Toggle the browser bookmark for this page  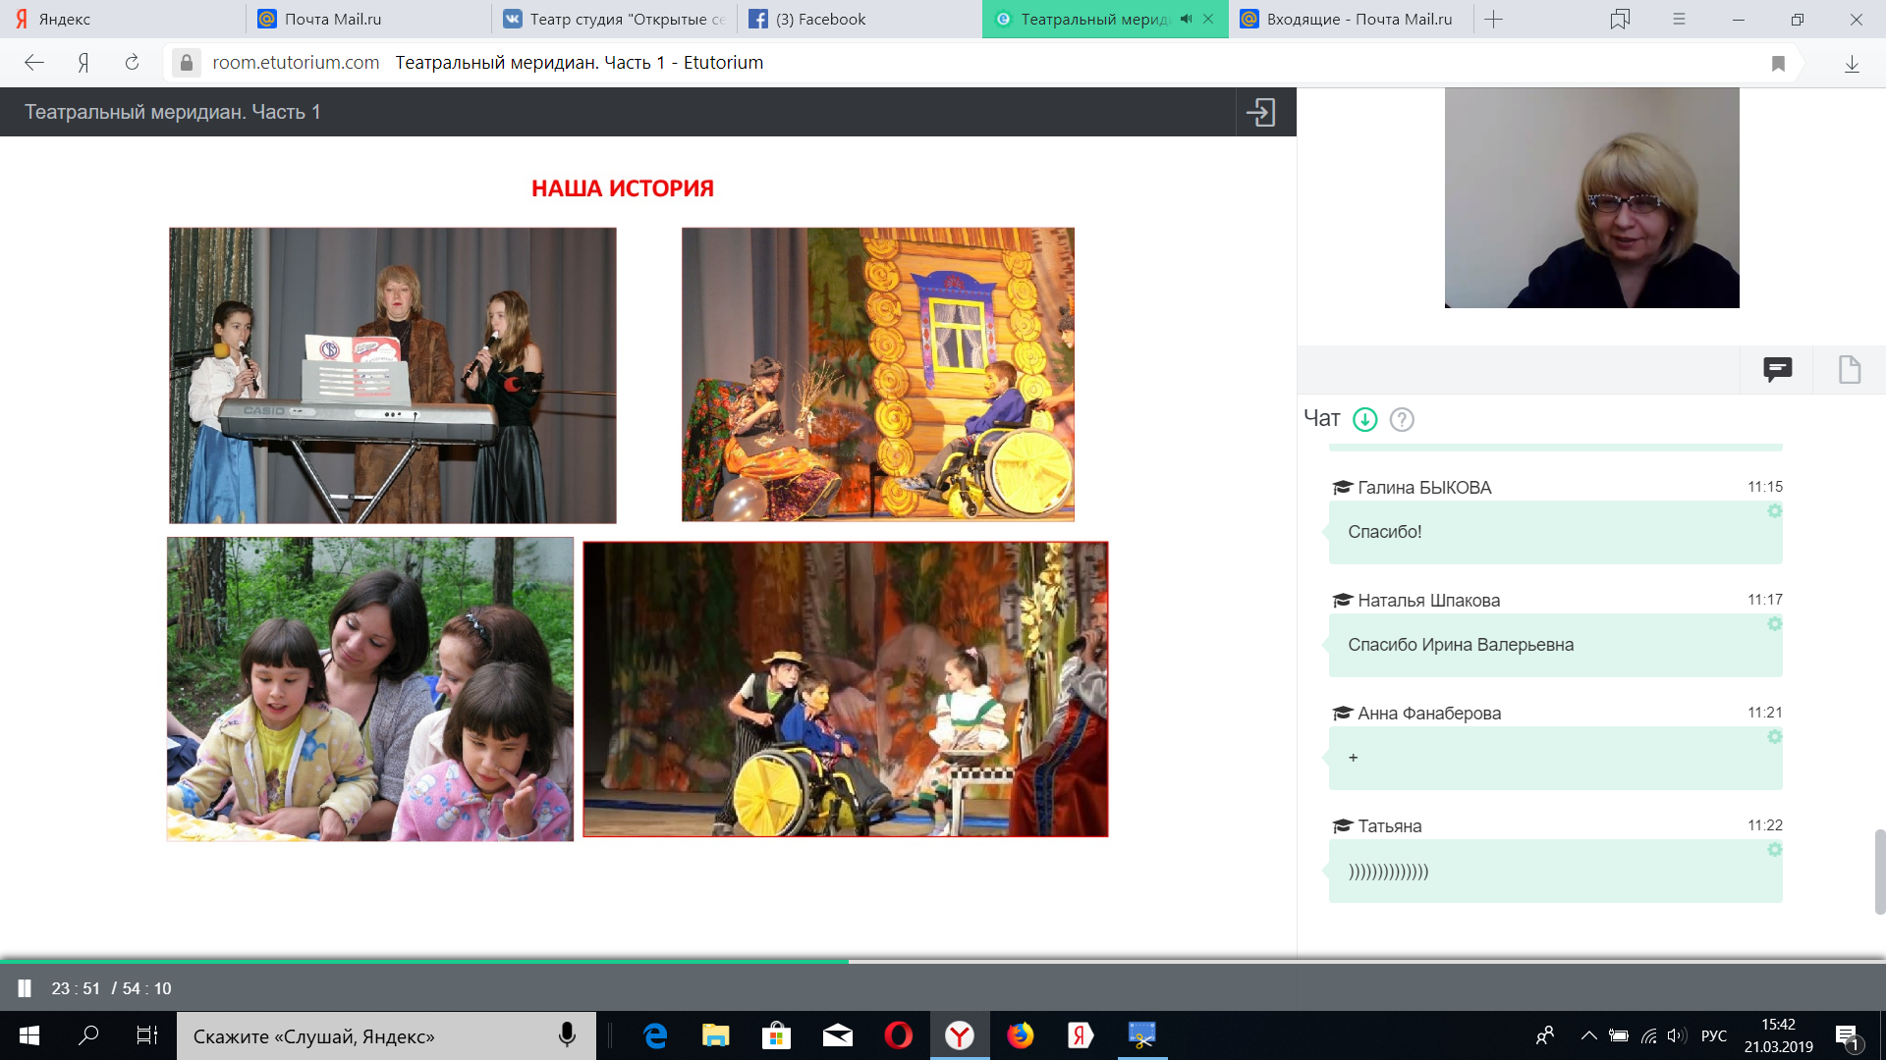click(x=1777, y=63)
